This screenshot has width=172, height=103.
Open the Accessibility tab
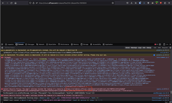95,44
